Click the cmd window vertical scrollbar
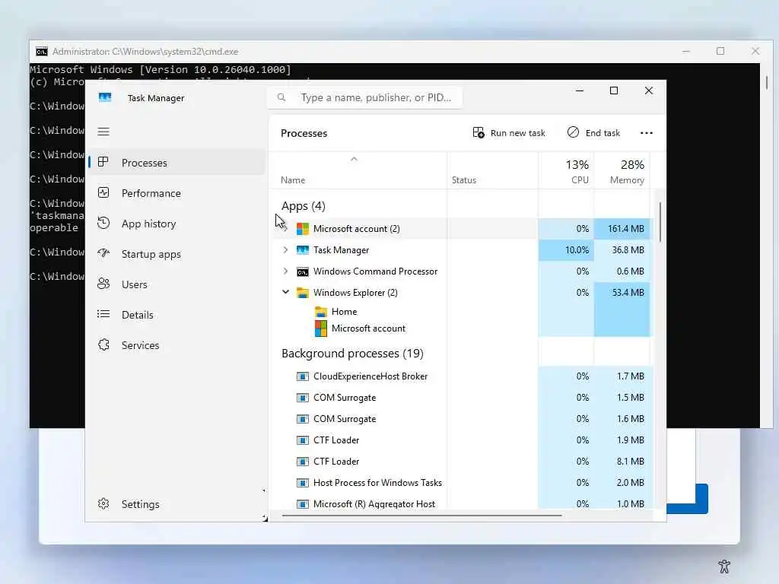The image size is (779, 584). (767, 82)
